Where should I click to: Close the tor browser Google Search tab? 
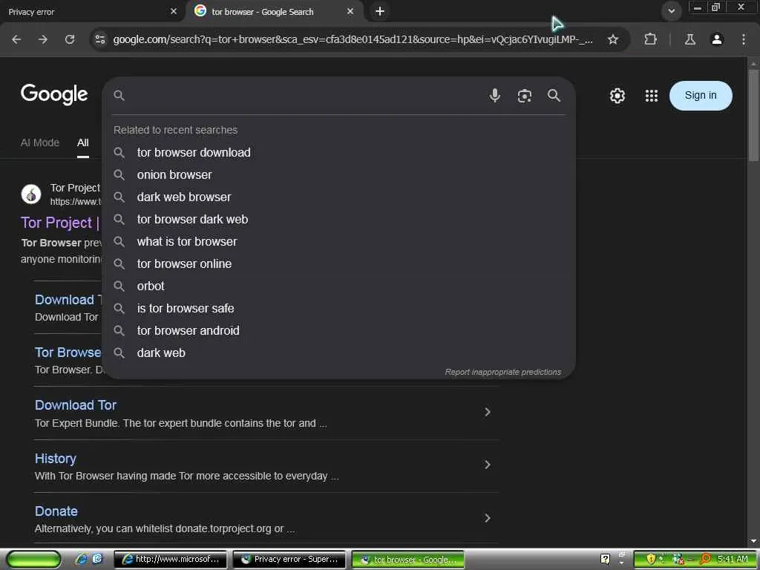[350, 11]
